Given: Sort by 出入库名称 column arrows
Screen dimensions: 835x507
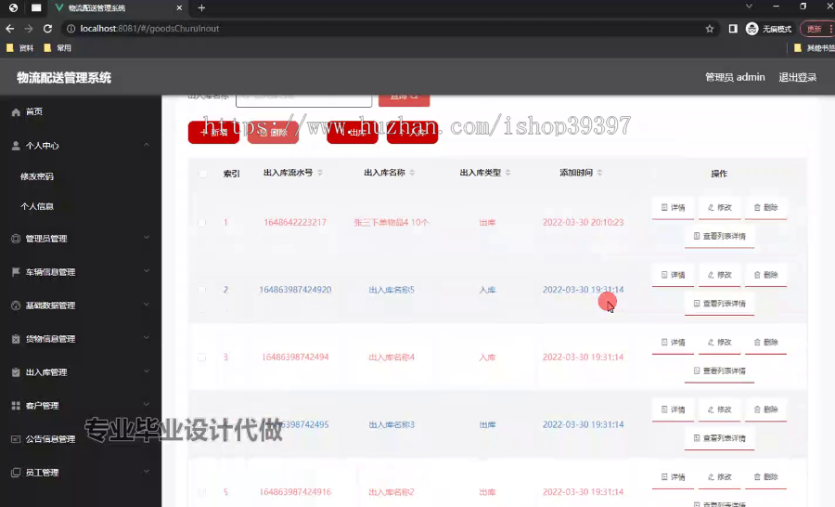Looking at the screenshot, I should [x=412, y=173].
